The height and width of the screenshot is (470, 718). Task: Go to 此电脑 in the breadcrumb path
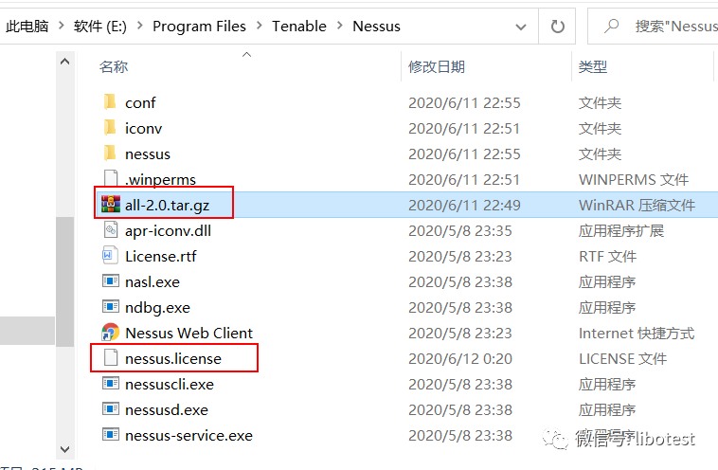[27, 27]
